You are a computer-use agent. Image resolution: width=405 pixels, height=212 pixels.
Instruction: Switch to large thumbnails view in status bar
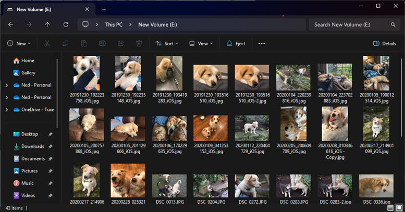(x=398, y=208)
